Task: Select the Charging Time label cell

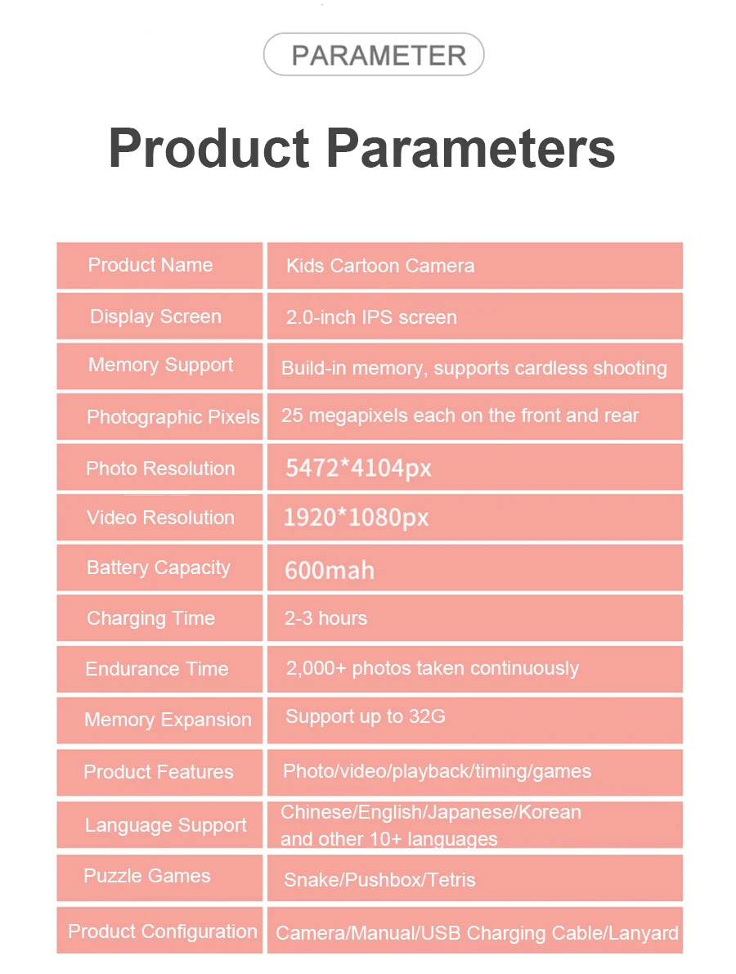Action: (x=159, y=618)
